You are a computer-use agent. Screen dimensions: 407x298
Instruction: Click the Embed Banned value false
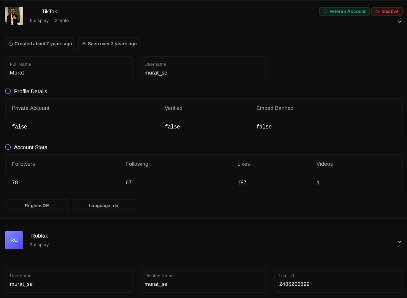tap(264, 127)
